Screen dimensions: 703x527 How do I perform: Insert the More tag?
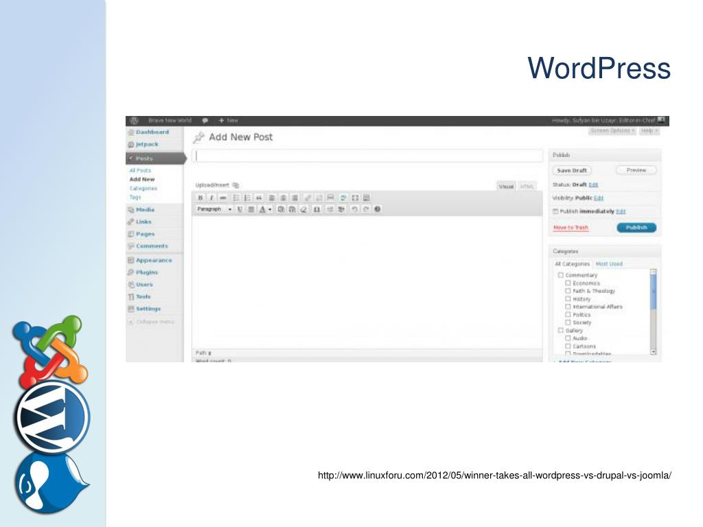330,198
